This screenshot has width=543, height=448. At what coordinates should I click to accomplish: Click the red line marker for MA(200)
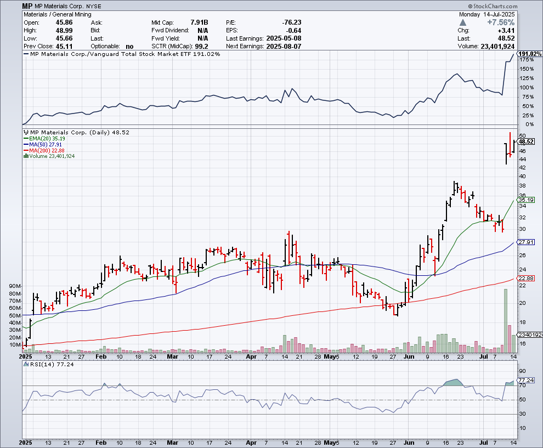[26, 151]
